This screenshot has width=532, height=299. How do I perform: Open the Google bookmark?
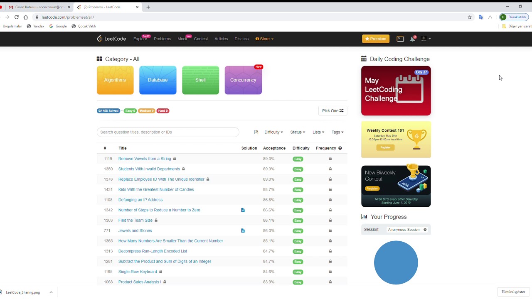tap(58, 26)
